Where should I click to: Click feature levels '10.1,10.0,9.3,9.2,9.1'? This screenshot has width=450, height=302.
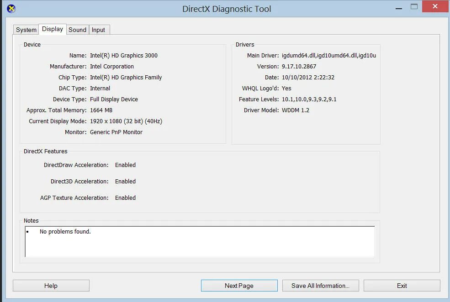click(309, 99)
